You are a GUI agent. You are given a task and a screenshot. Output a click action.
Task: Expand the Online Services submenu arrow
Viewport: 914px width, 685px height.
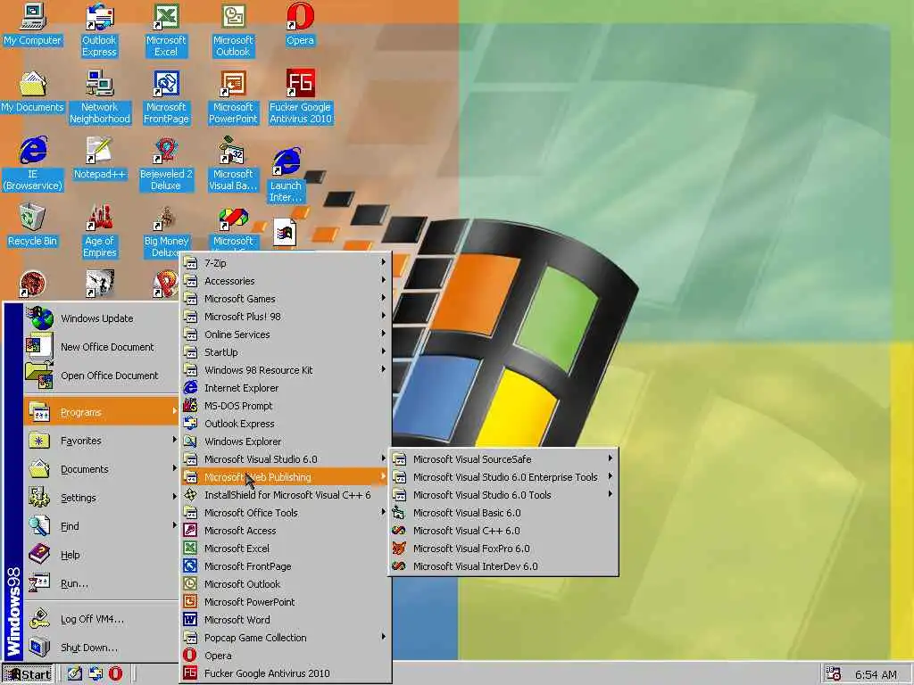click(384, 334)
